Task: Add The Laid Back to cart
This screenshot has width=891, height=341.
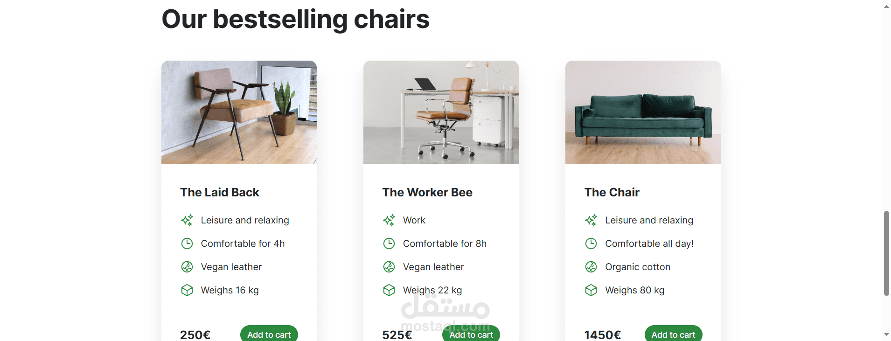Action: tap(269, 334)
